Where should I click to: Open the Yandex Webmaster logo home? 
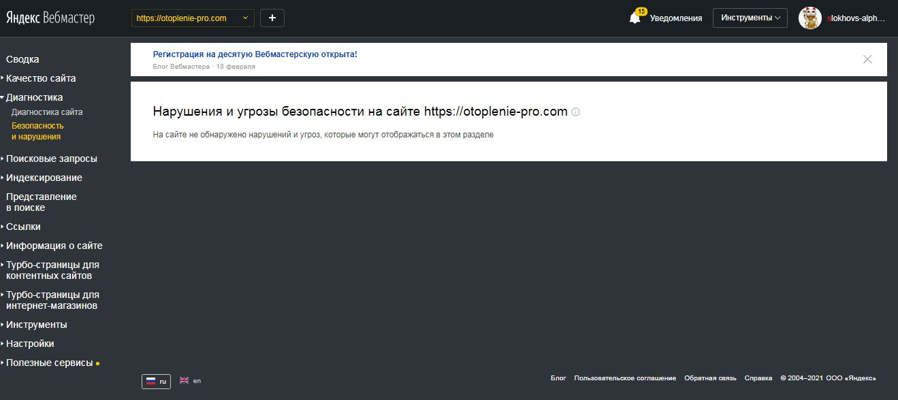[x=50, y=18]
